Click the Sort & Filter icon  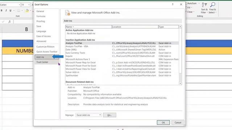(x=204, y=5)
